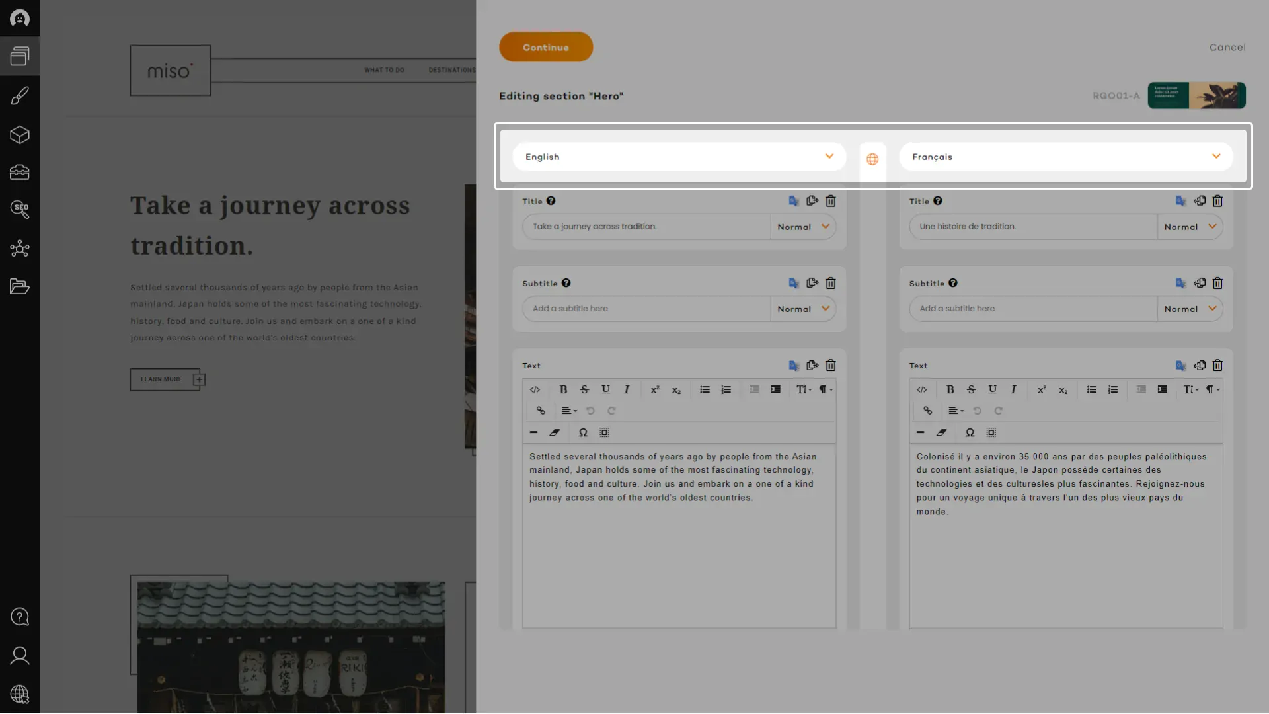Insert link in the English text editor
The image size is (1269, 714).
click(x=541, y=411)
